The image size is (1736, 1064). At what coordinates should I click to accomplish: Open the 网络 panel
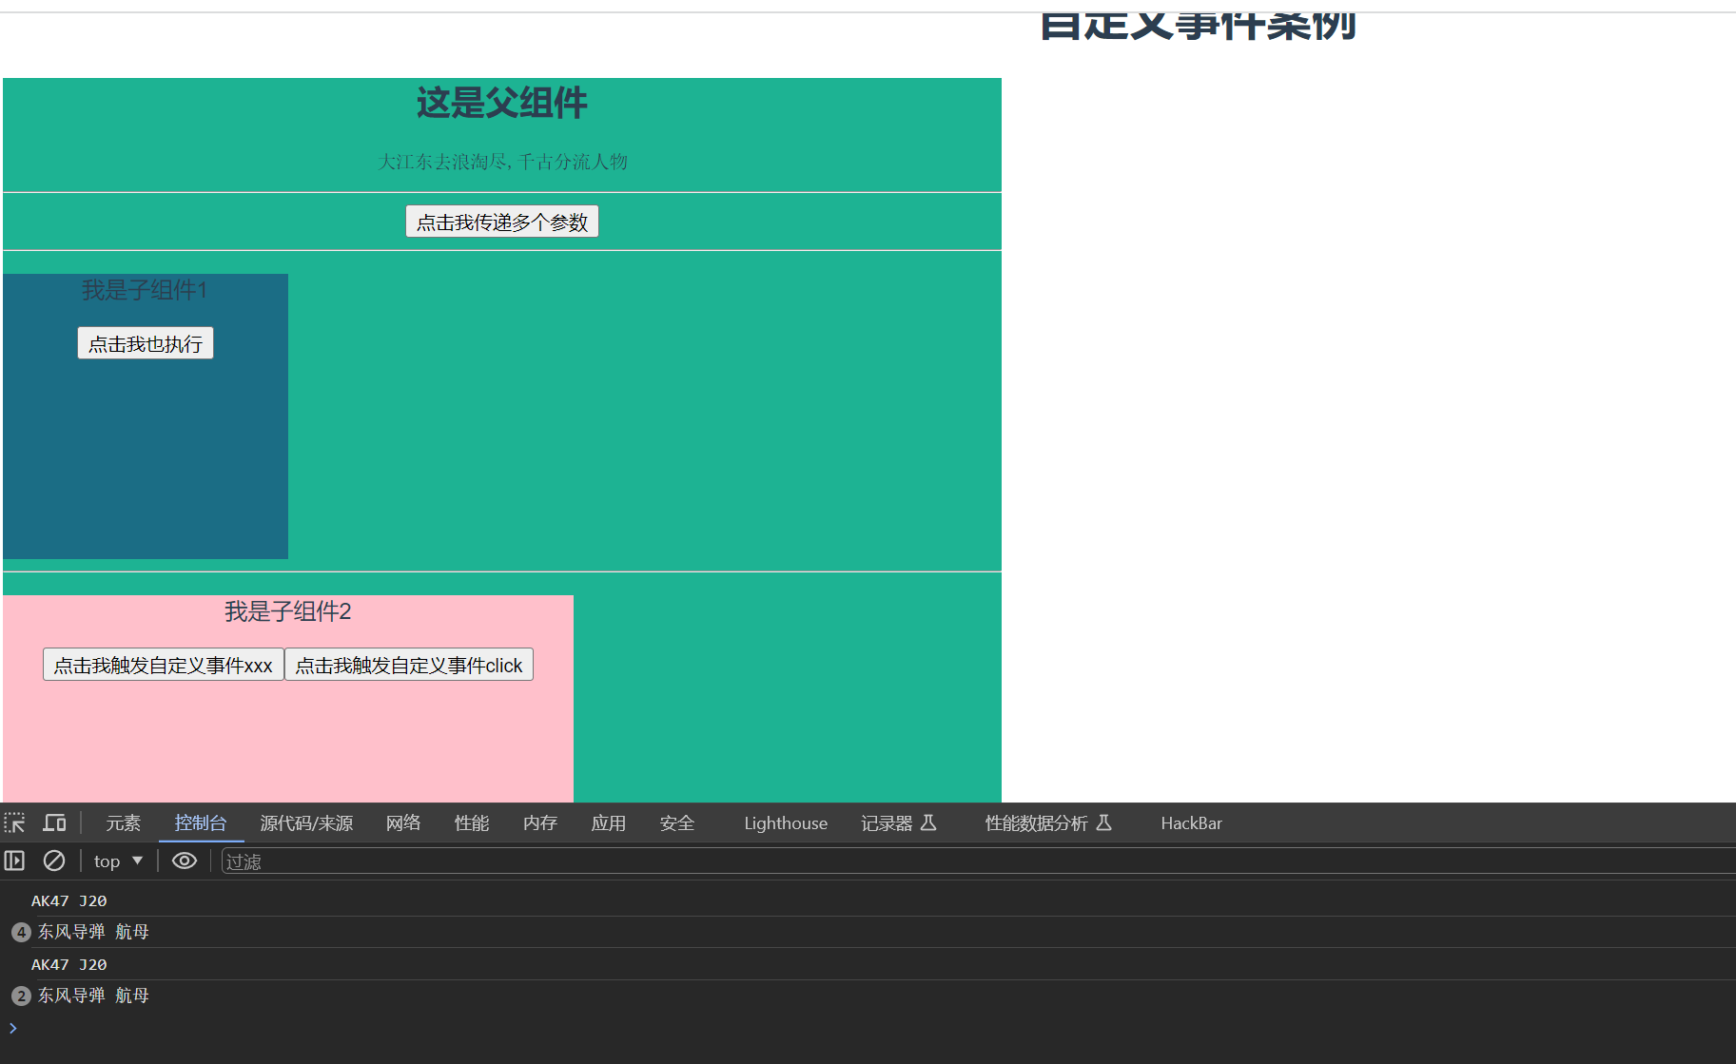pyautogui.click(x=402, y=823)
